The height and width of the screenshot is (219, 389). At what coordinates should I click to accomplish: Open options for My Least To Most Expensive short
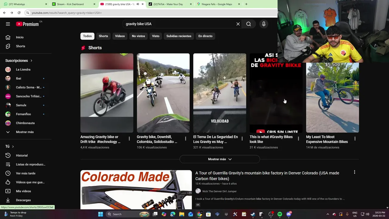click(x=355, y=139)
